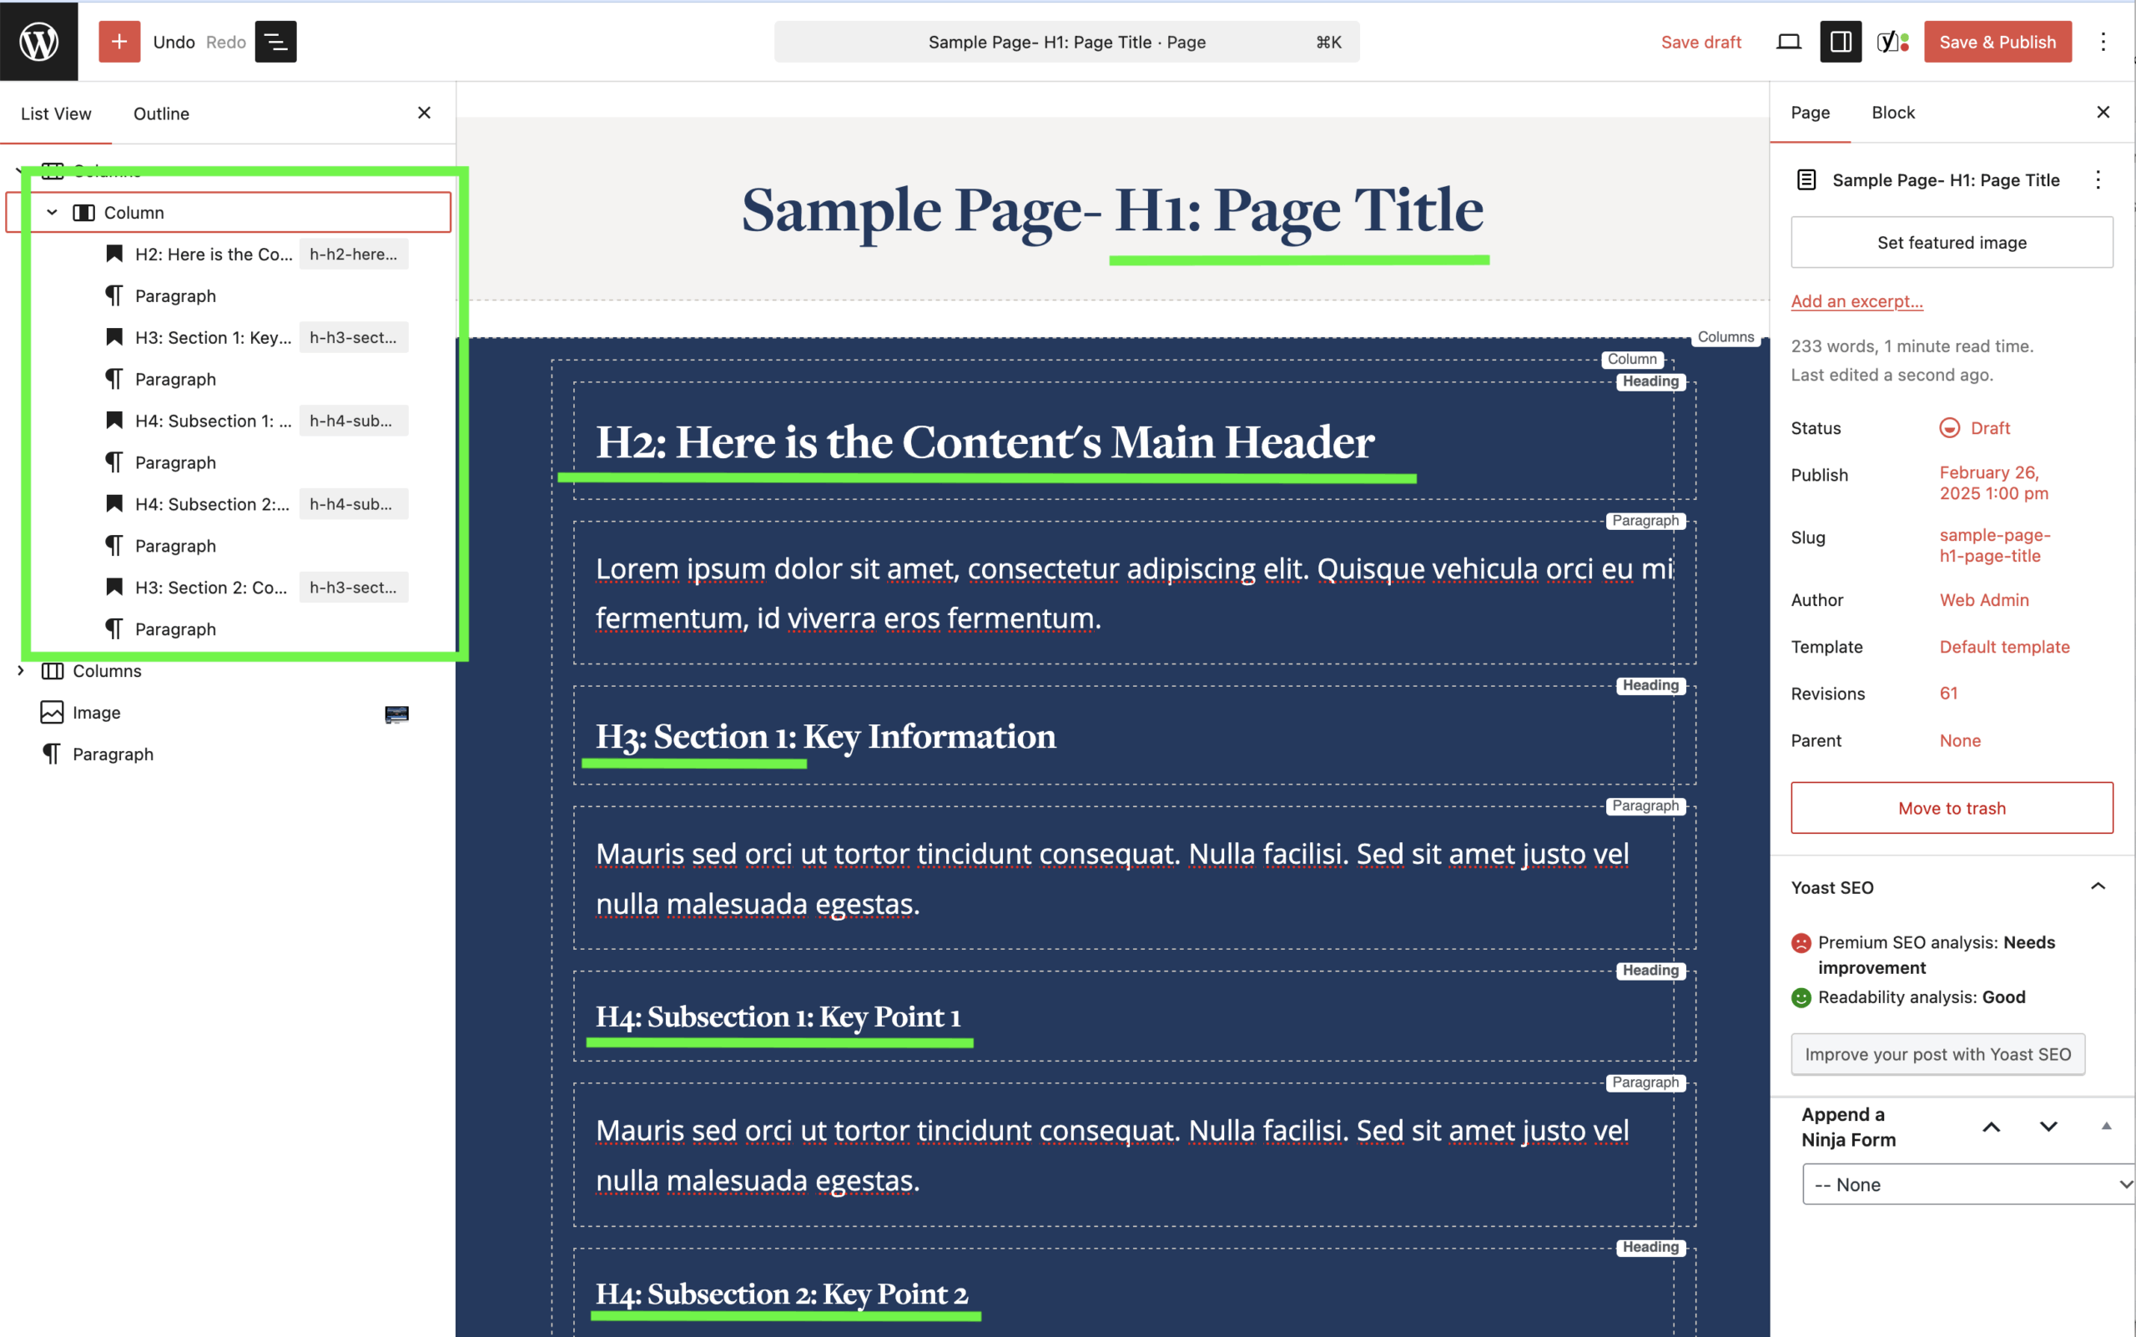Select the Image block thumbnail in List View
Image resolution: width=2136 pixels, height=1337 pixels.
click(x=397, y=714)
